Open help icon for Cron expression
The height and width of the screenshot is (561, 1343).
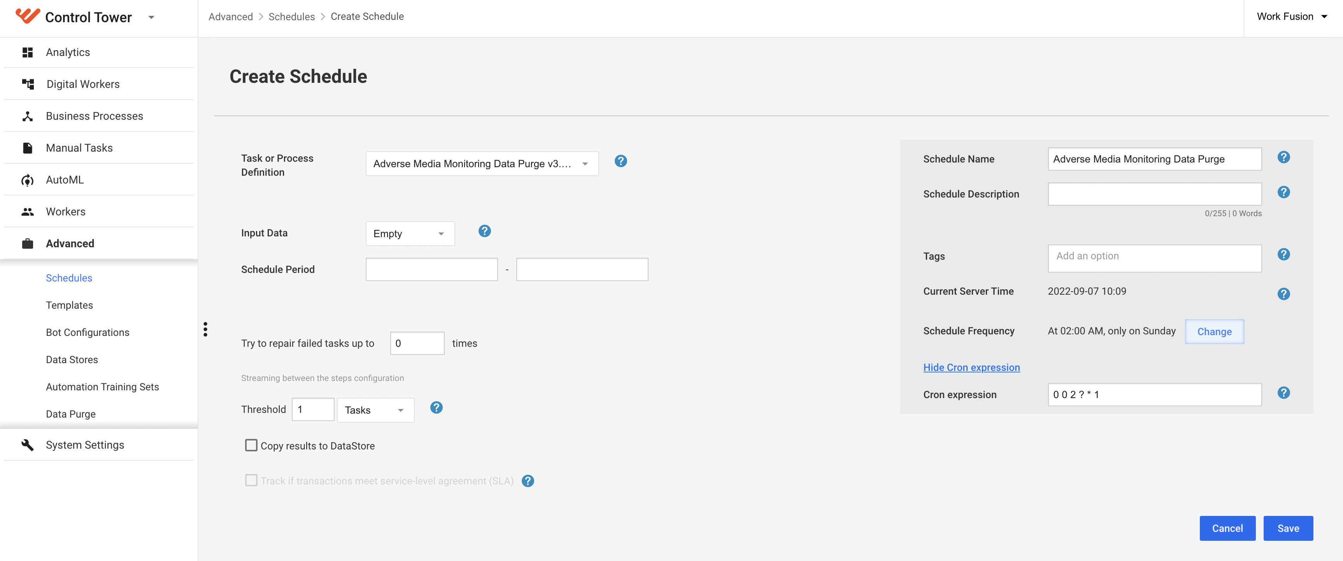(x=1283, y=393)
